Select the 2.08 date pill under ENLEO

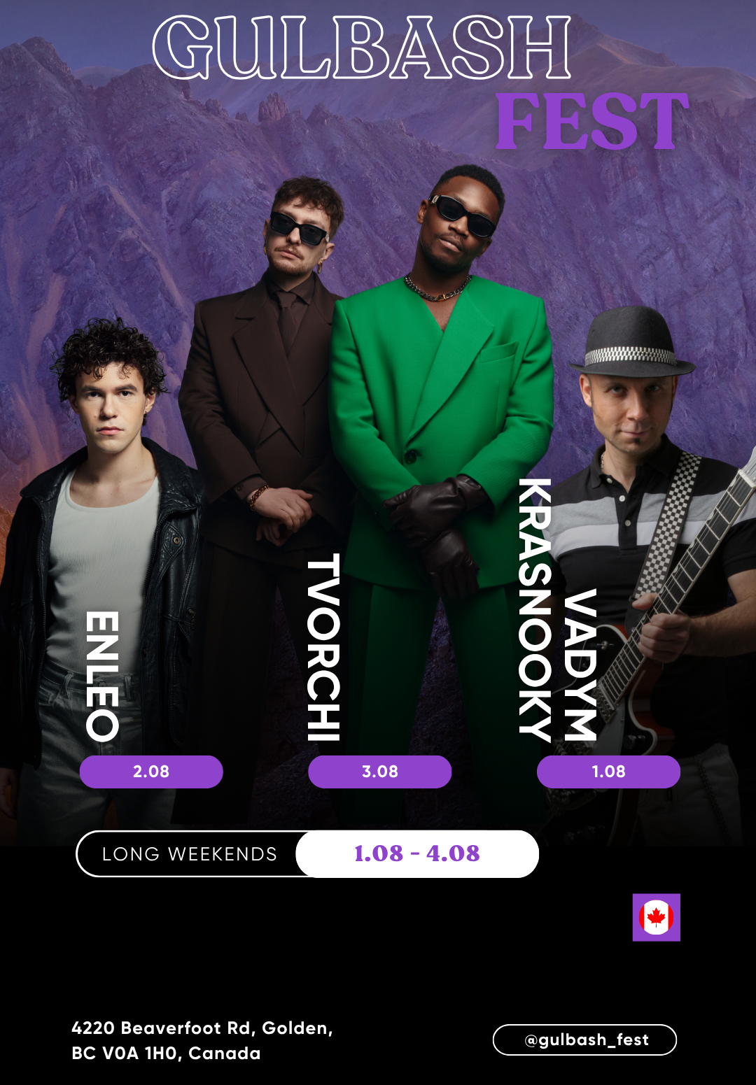(151, 772)
